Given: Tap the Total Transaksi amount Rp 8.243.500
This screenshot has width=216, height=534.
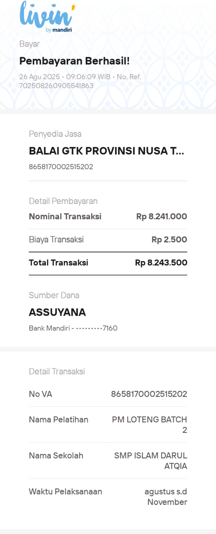Looking at the screenshot, I should coord(161,263).
